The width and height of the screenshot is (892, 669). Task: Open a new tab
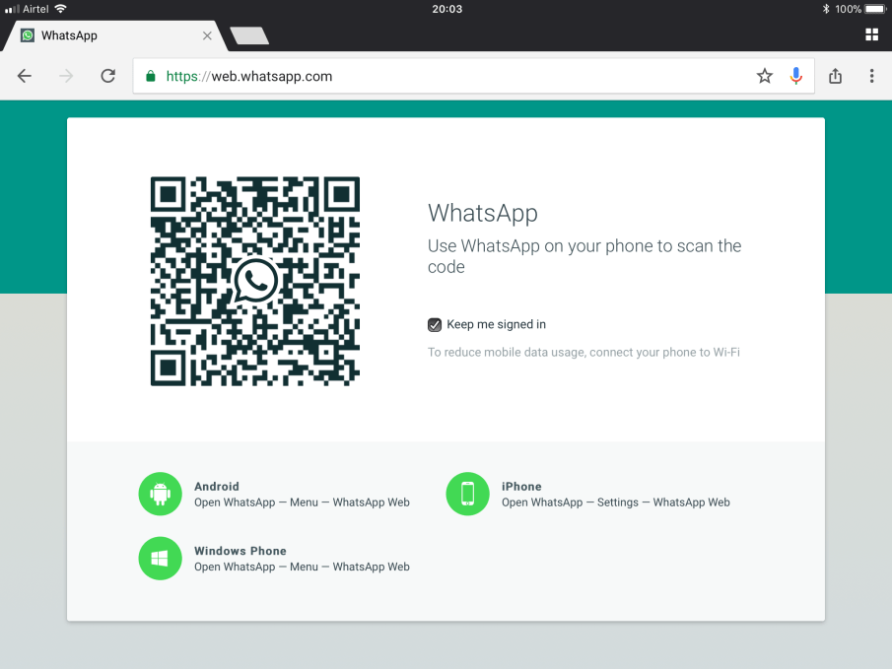[x=248, y=36]
